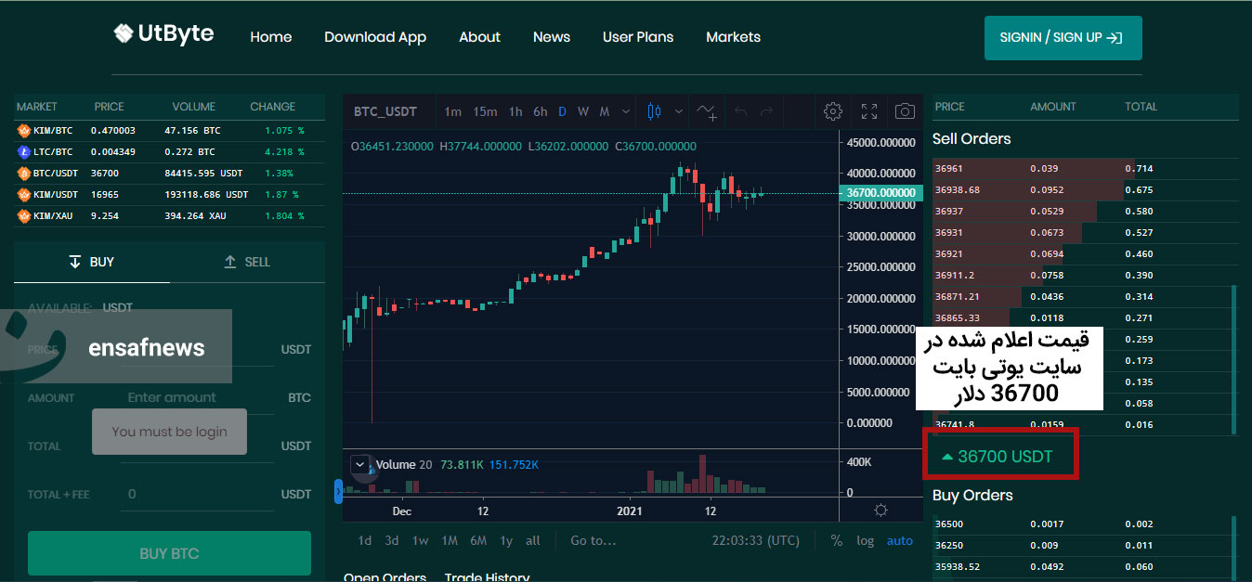This screenshot has width=1252, height=582.
Task: Click the SIGNIN / SIGN UP button
Action: (1063, 38)
